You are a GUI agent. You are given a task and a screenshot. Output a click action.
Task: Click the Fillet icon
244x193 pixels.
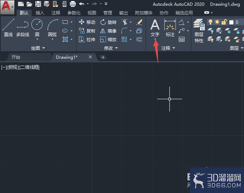[x=124, y=31]
